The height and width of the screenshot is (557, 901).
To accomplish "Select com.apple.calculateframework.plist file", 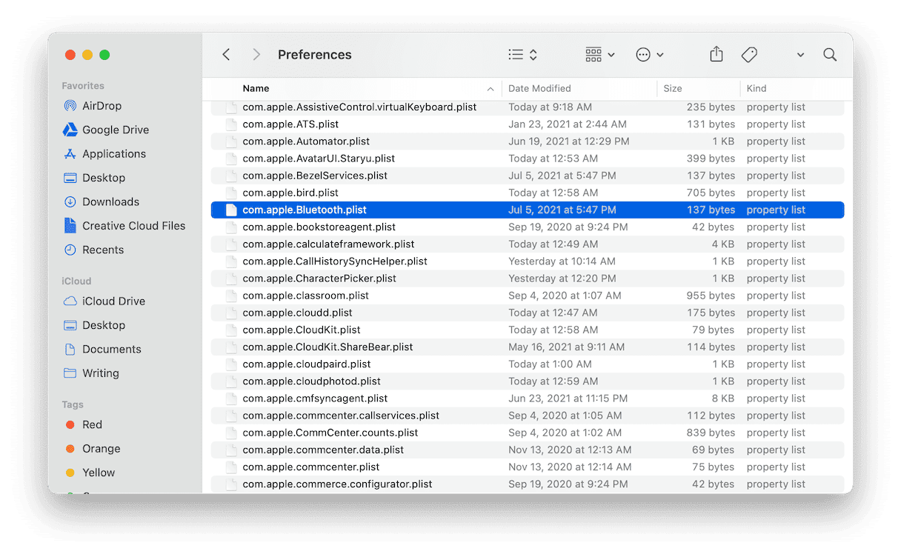I will pyautogui.click(x=528, y=244).
